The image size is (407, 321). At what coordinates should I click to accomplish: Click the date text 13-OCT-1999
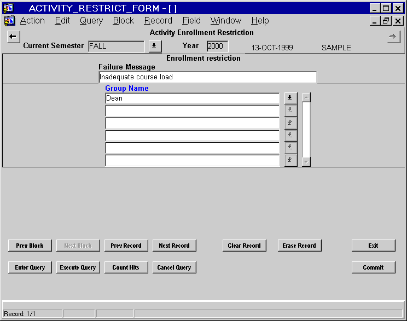coord(272,48)
